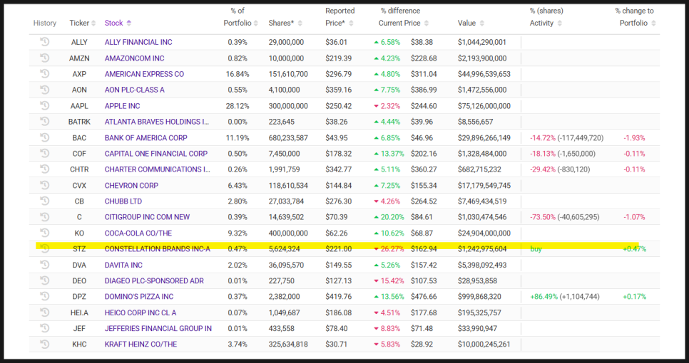Open AMERICAN EXPRESS CO link
The image size is (689, 363).
click(x=144, y=74)
